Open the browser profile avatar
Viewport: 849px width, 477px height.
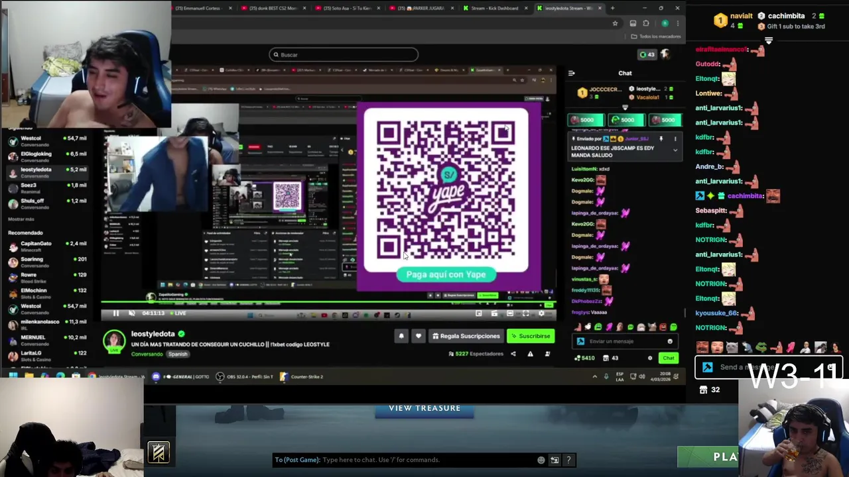coord(665,23)
